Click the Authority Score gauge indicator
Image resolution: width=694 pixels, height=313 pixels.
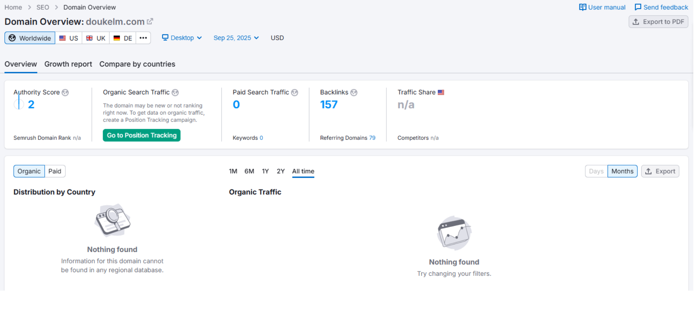pyautogui.click(x=19, y=104)
